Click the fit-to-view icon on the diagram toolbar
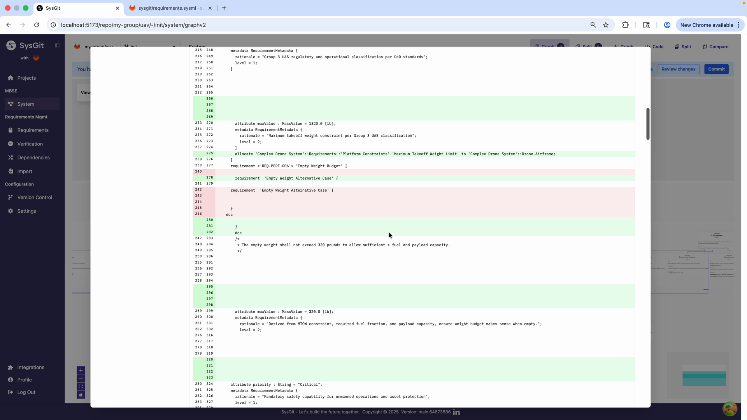This screenshot has width=747, height=420. click(81, 386)
